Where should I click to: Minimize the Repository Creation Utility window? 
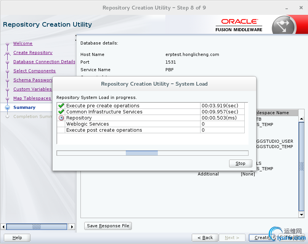[x=287, y=8]
